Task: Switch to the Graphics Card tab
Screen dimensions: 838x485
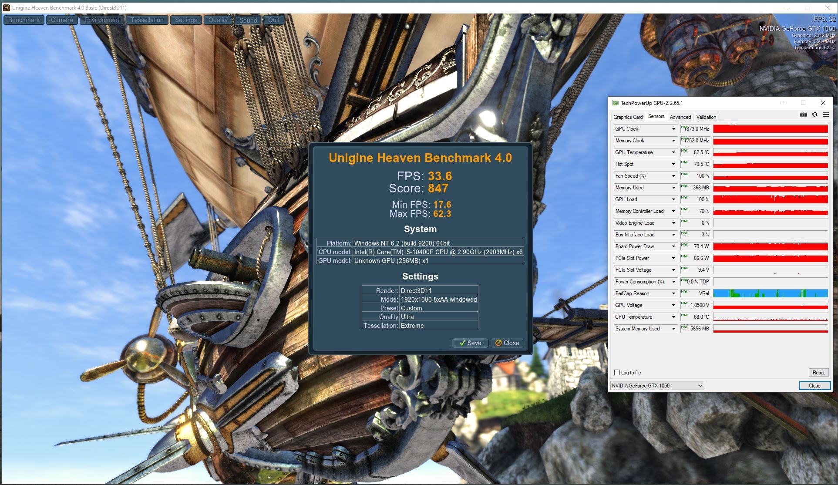Action: [x=628, y=117]
